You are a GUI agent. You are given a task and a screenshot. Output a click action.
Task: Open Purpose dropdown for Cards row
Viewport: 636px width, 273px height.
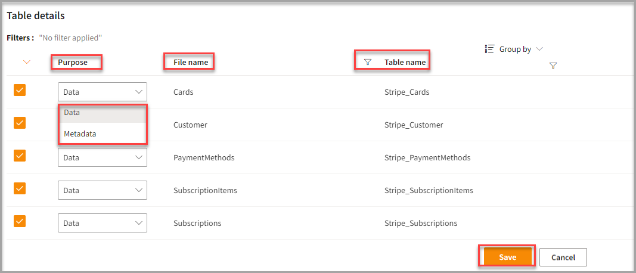pyautogui.click(x=103, y=92)
